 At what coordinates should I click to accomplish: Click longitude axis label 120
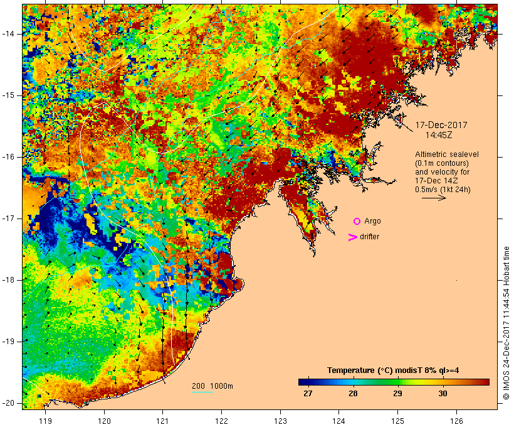[x=104, y=421]
